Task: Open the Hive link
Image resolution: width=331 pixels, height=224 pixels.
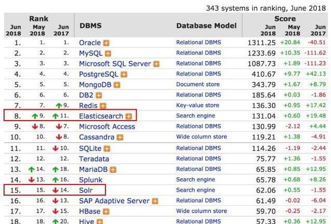Action: pos(86,221)
